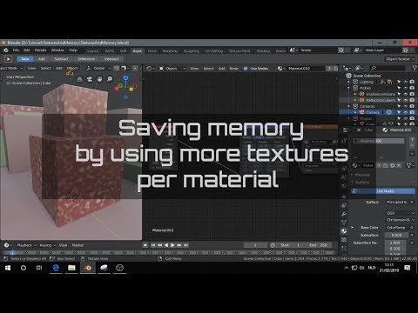Open the Window menu
Screen dimensions: 418x313
coord(57,50)
